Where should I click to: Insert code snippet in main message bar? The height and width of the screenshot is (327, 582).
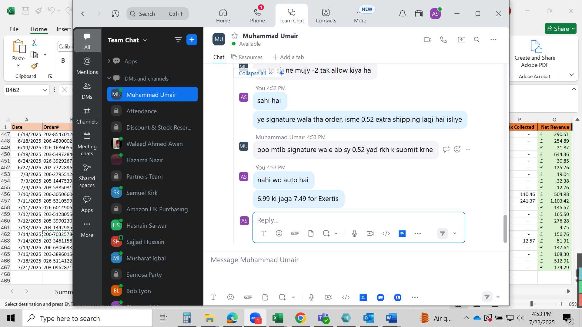click(346, 297)
